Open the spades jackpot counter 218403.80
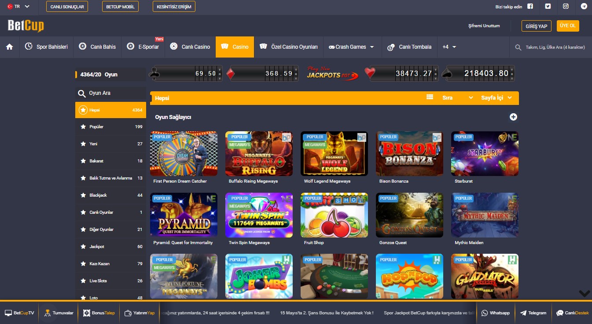The width and height of the screenshot is (592, 324). coord(478,73)
